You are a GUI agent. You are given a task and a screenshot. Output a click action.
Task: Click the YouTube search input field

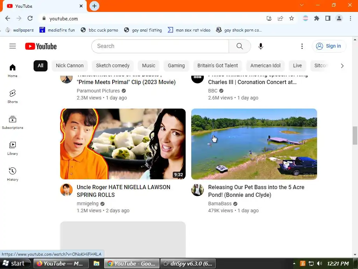[160, 46]
